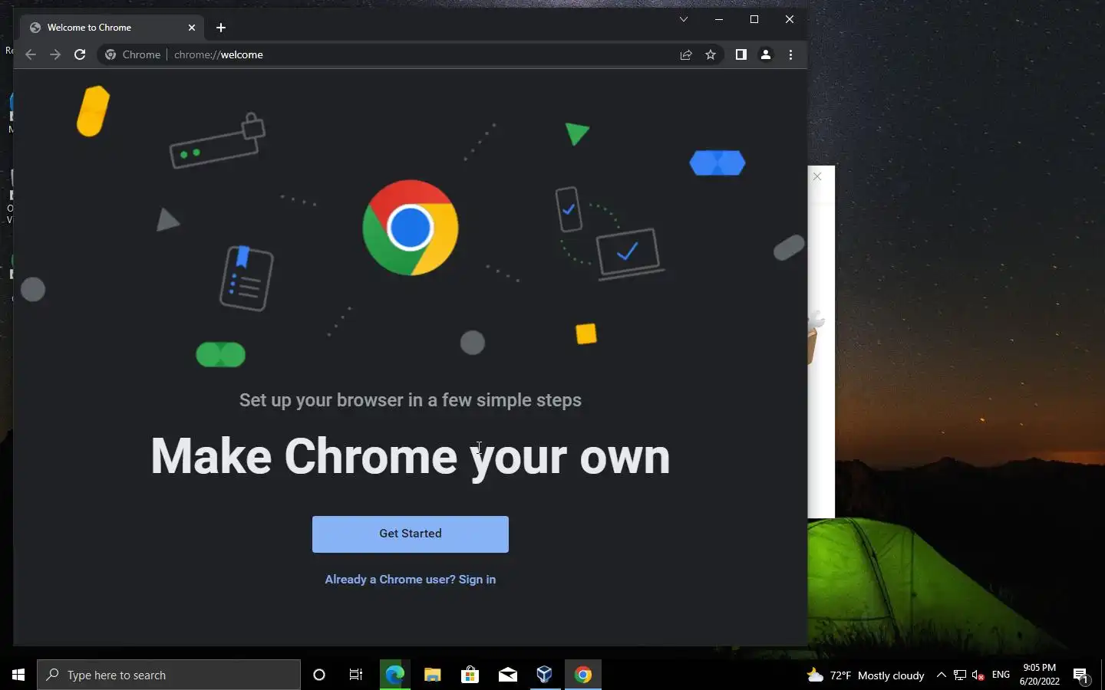1105x690 pixels.
Task: Open File Explorer from the taskbar
Action: 432,675
